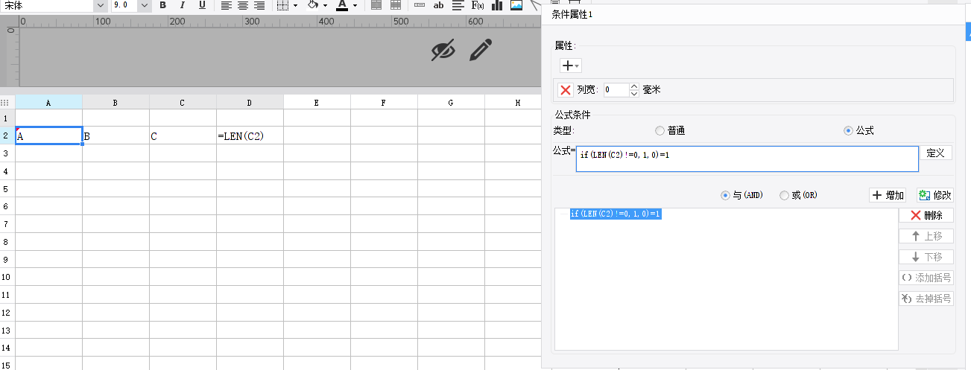Select the 普通 condition type

660,131
